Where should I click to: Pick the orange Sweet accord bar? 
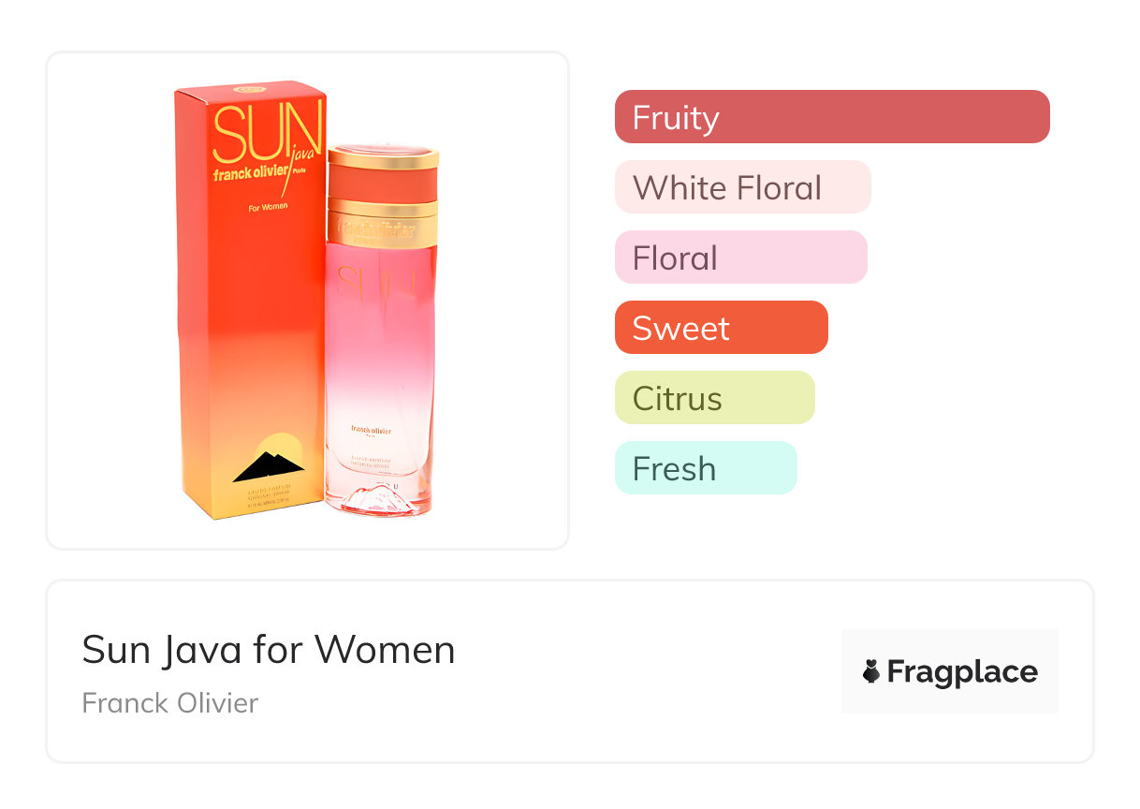721,328
